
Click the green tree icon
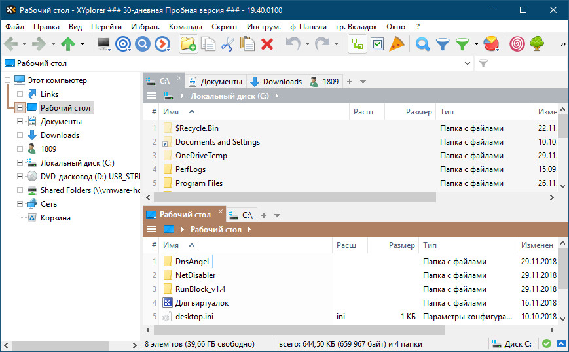tap(537, 44)
